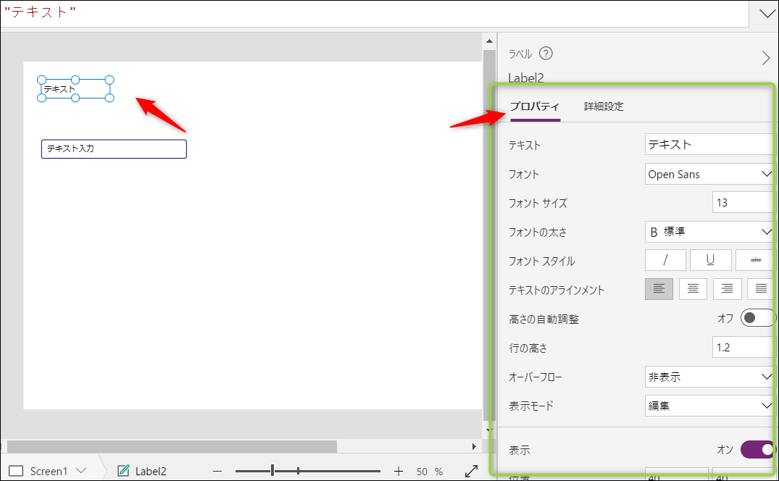Click the horizontal scrollbar right arrow
The height and width of the screenshot is (481, 779).
click(x=474, y=446)
